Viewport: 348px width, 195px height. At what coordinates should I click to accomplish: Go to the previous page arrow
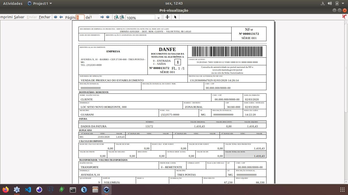point(61,17)
